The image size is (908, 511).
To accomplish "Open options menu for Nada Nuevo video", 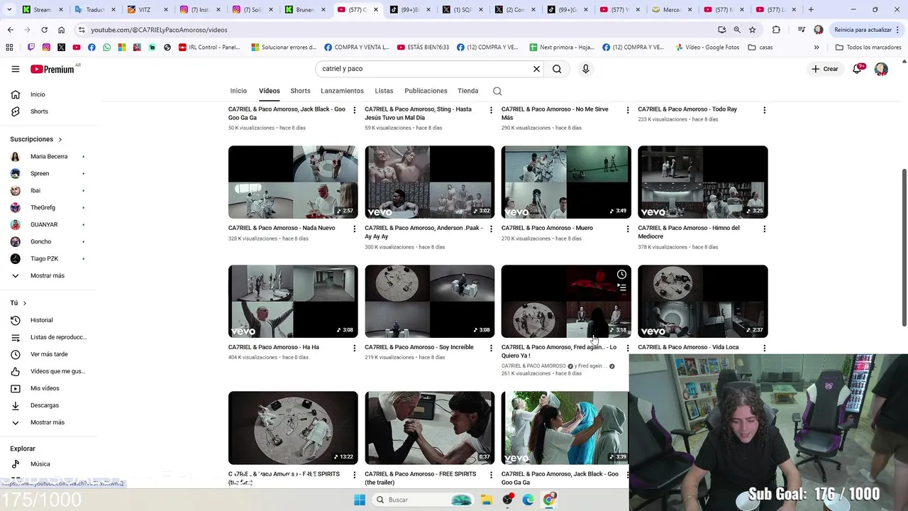I will pyautogui.click(x=355, y=229).
